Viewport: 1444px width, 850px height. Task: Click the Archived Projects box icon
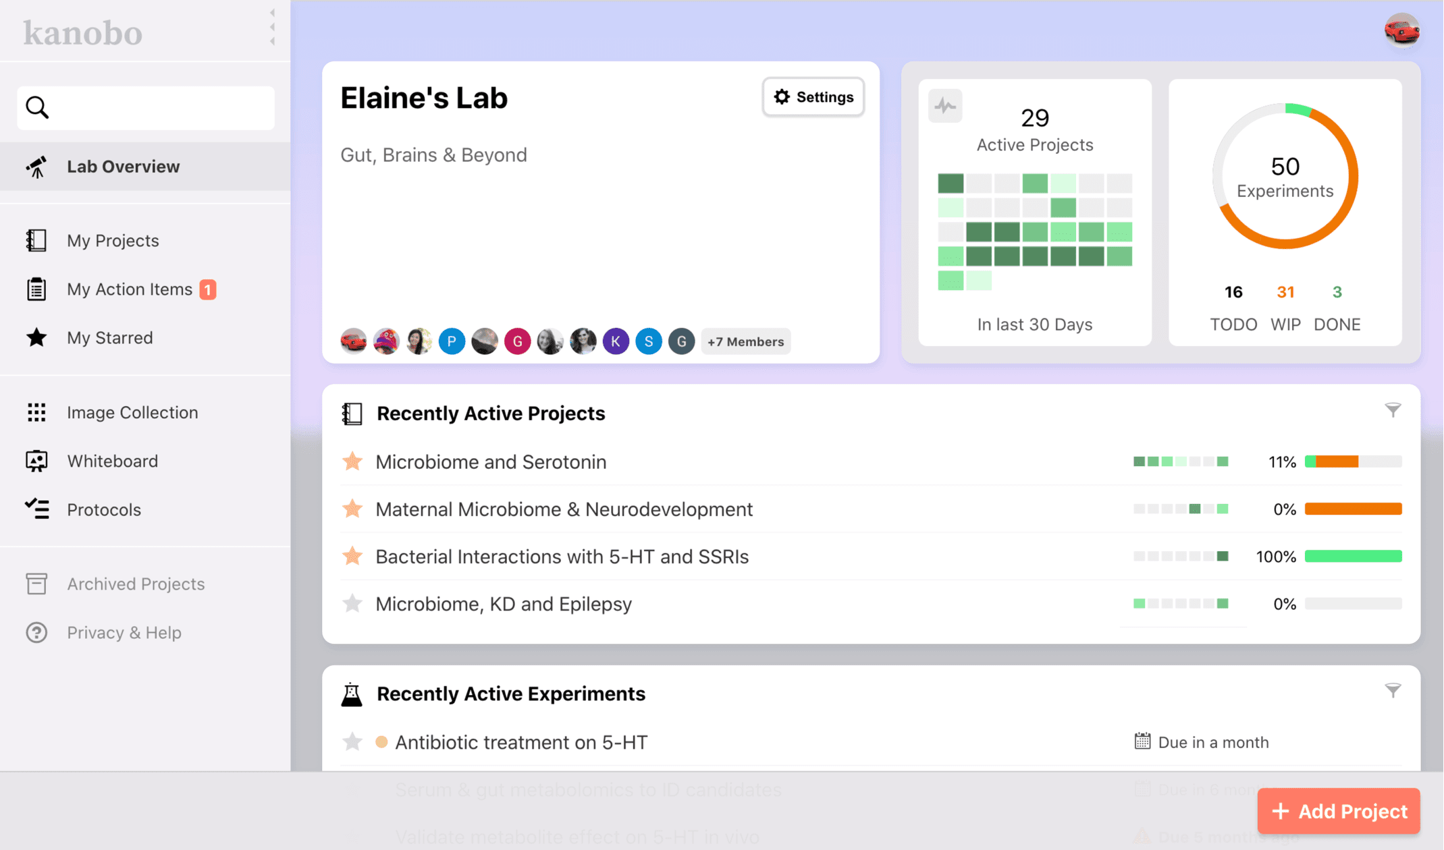click(36, 584)
